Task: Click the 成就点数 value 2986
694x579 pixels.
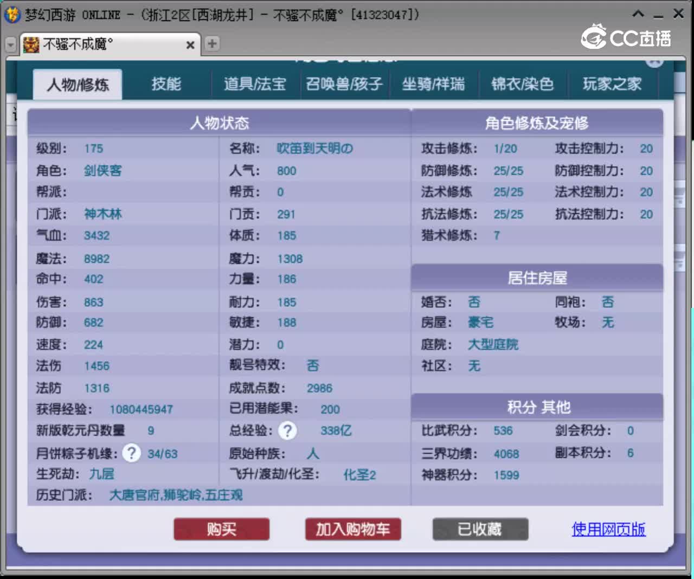Action: [319, 388]
